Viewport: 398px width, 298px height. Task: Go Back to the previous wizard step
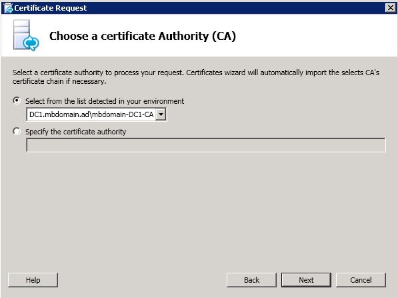(x=251, y=280)
